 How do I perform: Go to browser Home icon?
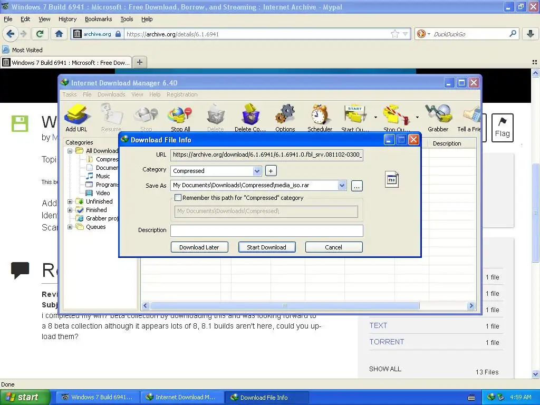click(59, 34)
